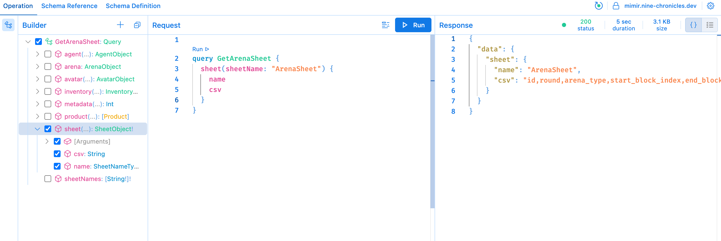This screenshot has height=241, width=721.
Task: Expand the [Arguments] node
Action: point(47,142)
